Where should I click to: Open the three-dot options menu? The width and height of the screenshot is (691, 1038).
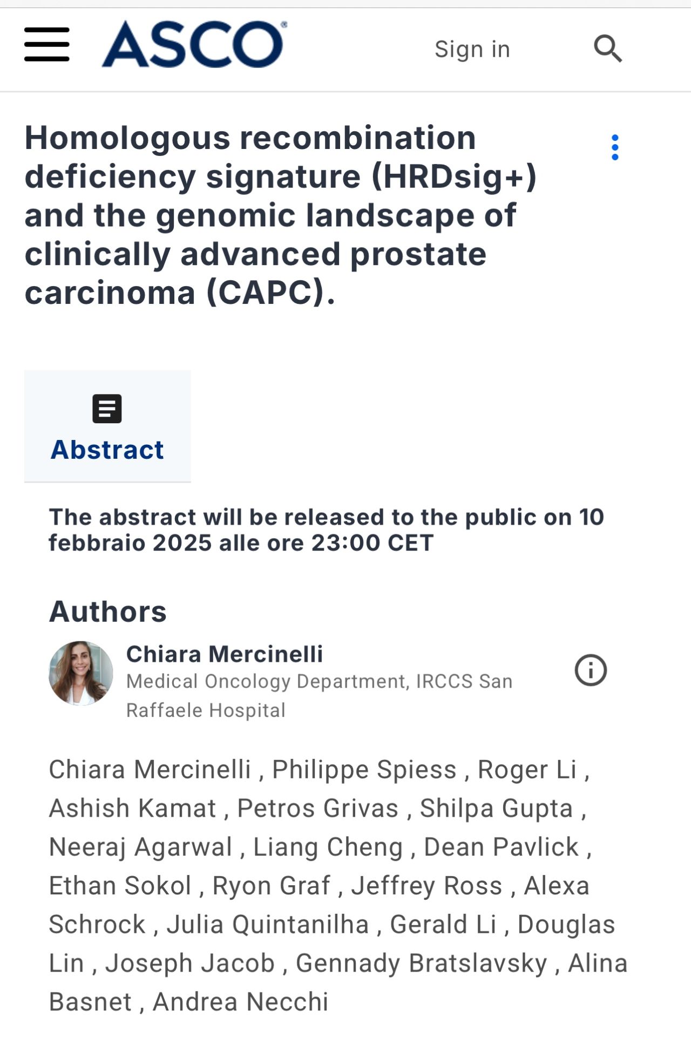[x=615, y=147]
